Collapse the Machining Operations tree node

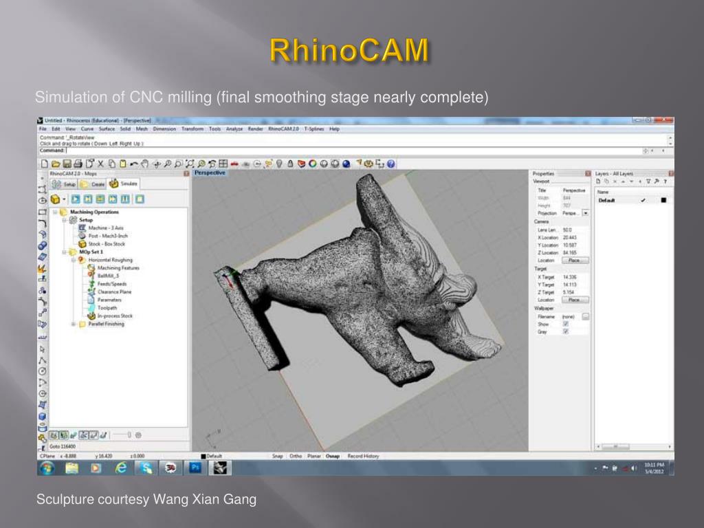[x=55, y=212]
